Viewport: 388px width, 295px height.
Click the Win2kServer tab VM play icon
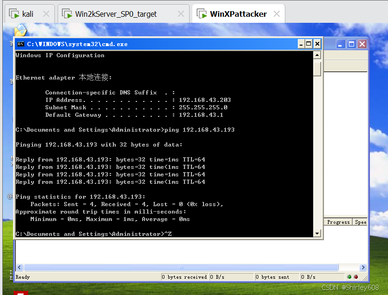point(67,14)
